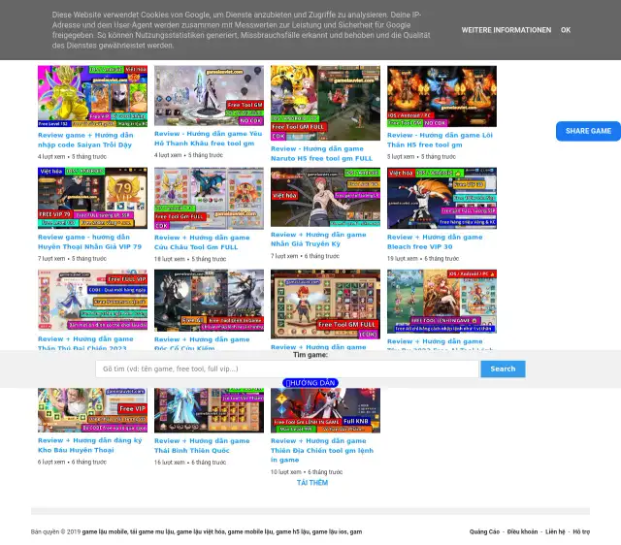
Task: Open Thiên Địa Chiến thumbnail
Action: 325,410
